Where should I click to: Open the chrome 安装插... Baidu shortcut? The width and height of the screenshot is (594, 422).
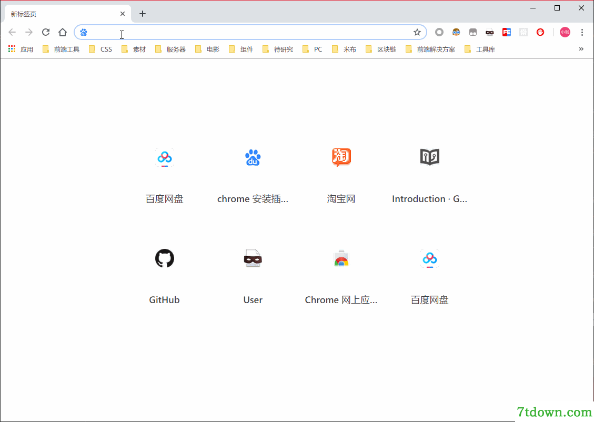click(x=253, y=176)
